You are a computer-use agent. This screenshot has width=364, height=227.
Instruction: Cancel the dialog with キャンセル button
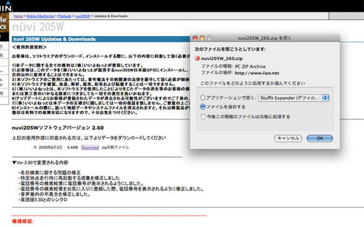coord(288,138)
